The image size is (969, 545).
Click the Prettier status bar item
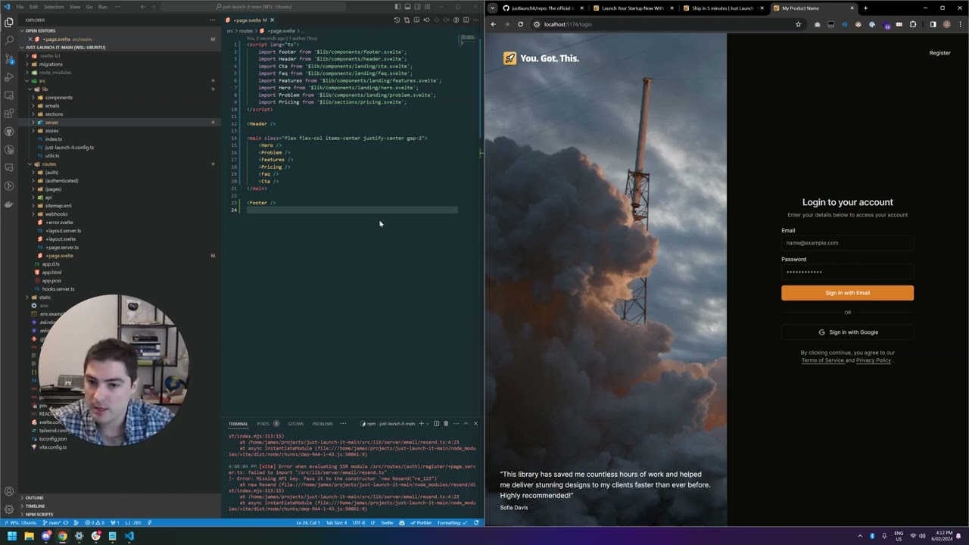click(422, 522)
